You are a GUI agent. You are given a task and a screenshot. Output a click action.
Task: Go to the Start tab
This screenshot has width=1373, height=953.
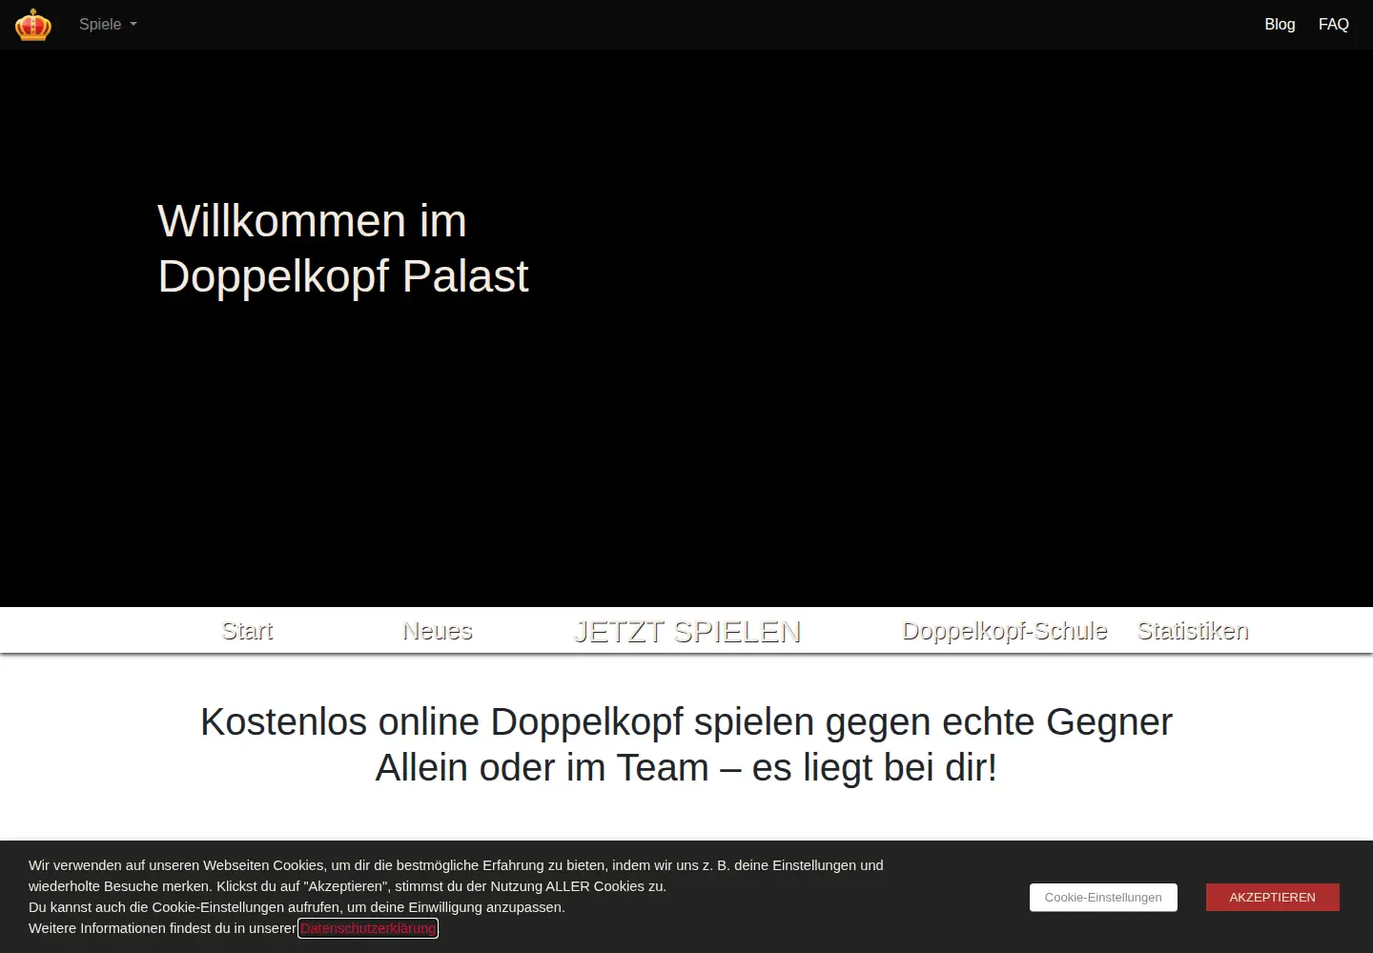click(x=247, y=631)
